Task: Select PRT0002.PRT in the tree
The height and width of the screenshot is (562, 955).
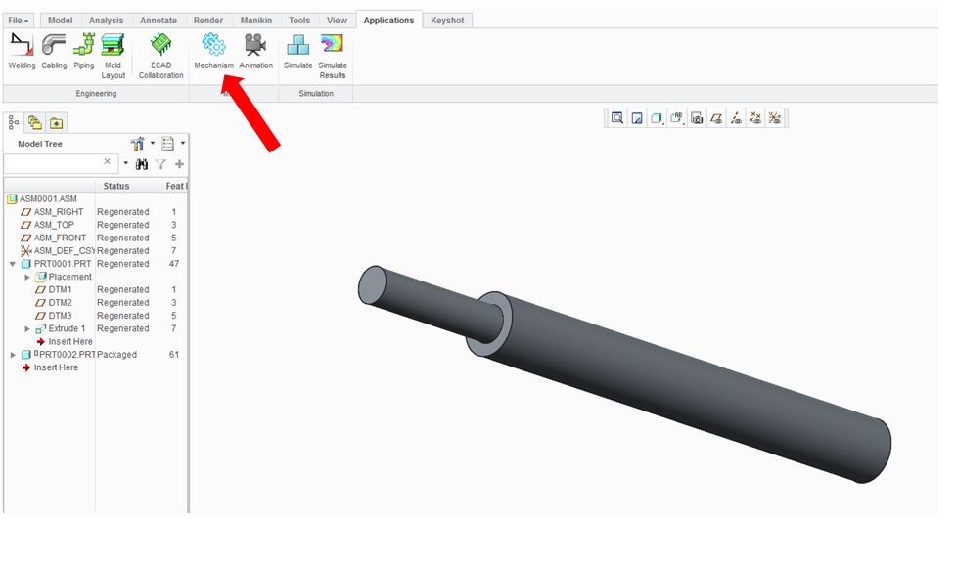Action: pos(67,355)
